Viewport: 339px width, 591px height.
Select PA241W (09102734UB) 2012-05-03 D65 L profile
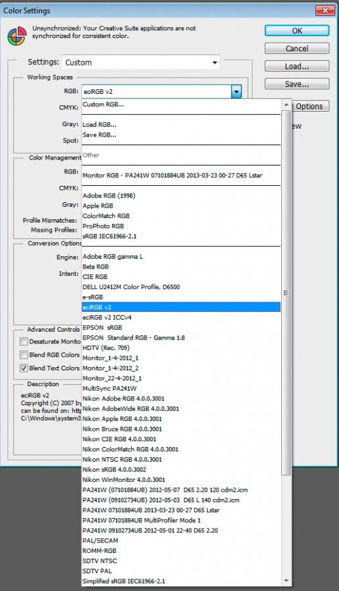coord(181,500)
